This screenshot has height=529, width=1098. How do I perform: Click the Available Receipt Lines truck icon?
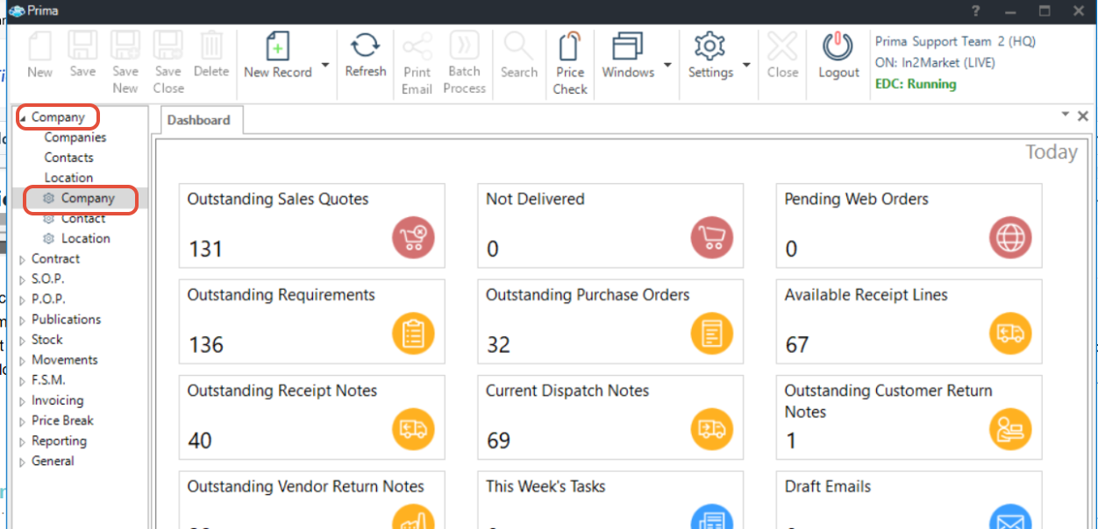(x=1010, y=333)
